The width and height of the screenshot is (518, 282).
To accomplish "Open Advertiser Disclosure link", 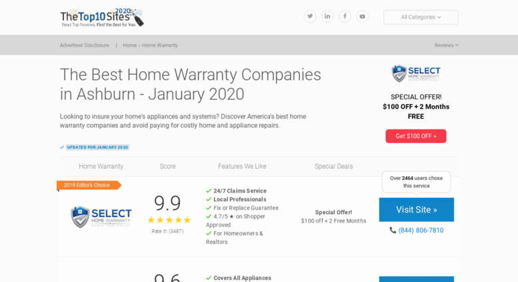I will (85, 45).
